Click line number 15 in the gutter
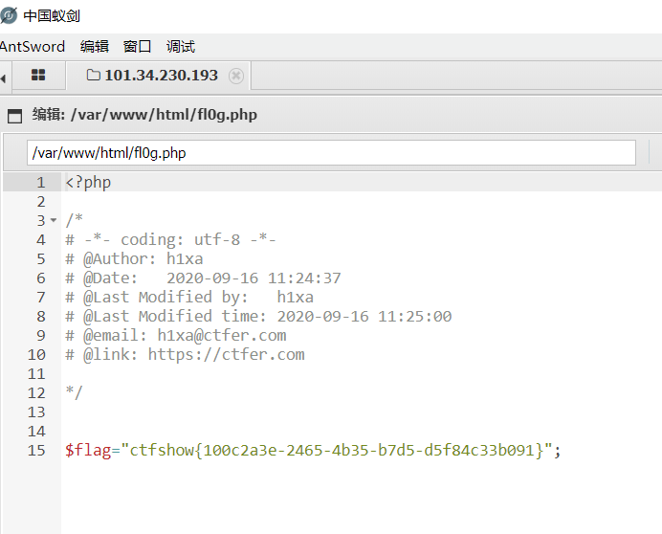Viewport: 662px width, 534px height. (x=36, y=450)
